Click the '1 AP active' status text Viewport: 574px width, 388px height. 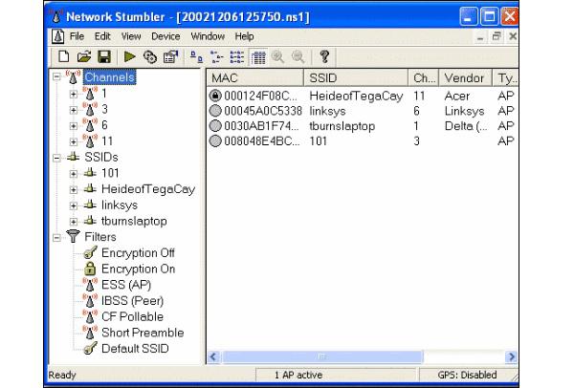(298, 375)
